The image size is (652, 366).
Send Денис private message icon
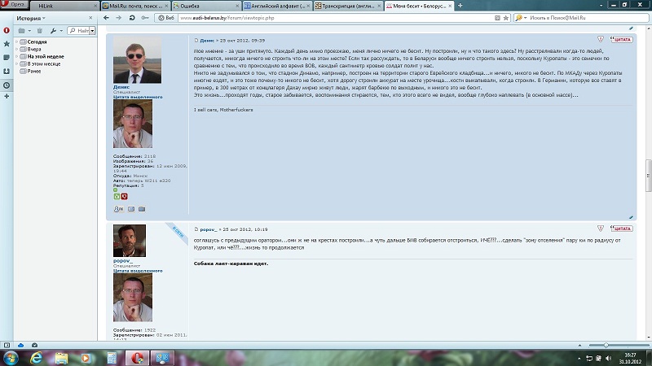131,209
